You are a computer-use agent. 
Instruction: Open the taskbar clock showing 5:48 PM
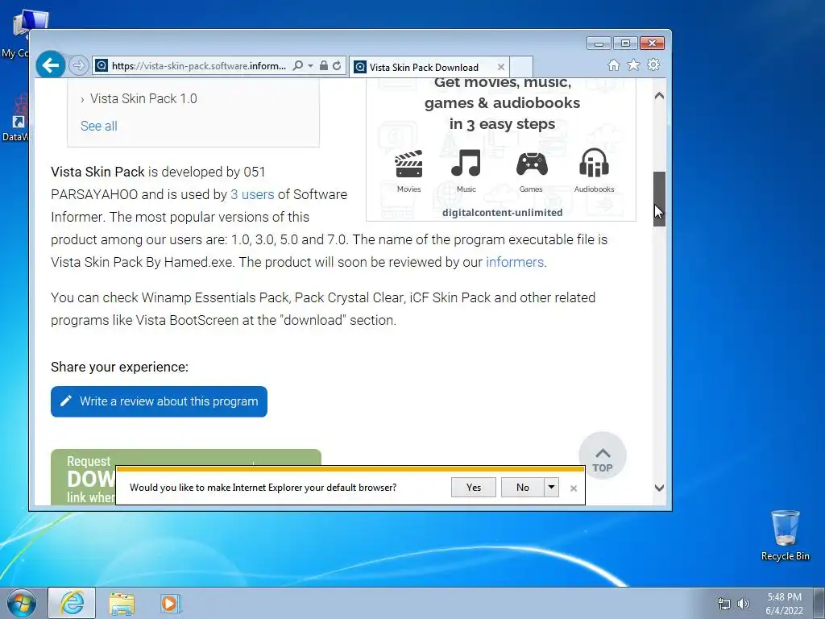[784, 604]
